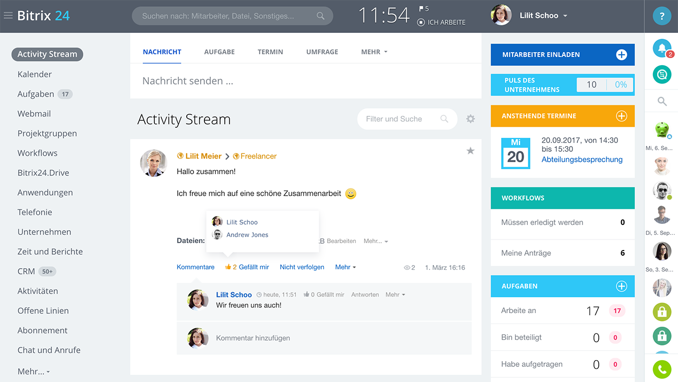Mark Lilit Meier post as favorite star

(x=470, y=151)
